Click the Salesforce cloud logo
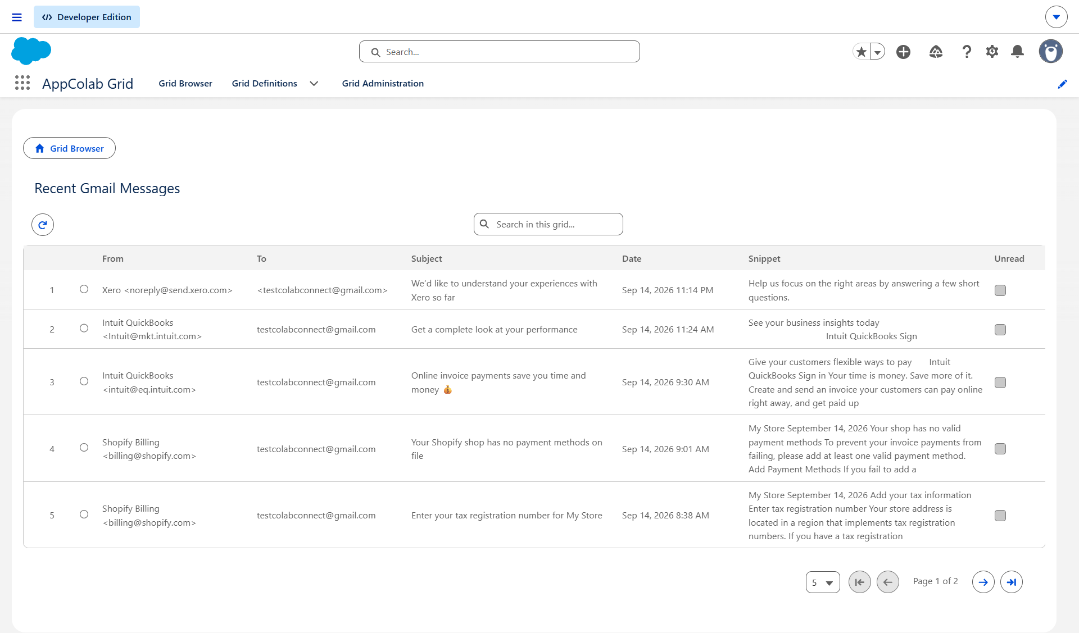The height and width of the screenshot is (633, 1079). (x=31, y=51)
